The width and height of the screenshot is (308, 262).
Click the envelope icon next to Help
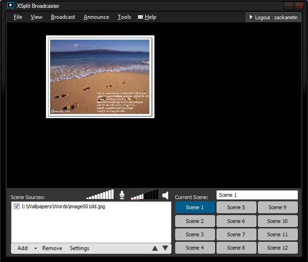pos(140,17)
